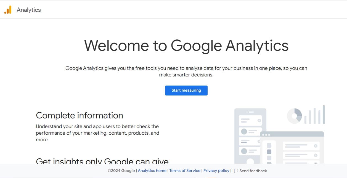Click the three dots on browser illustration
Viewport: 347px width, 178px height.
pos(266,135)
